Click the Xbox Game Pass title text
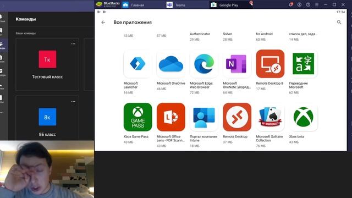 pos(136,136)
